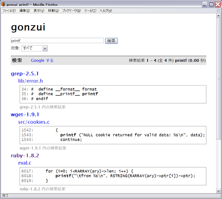Screen dimensions: 222x199
Task: Maximize the Firefox window
Action: point(211,4)
